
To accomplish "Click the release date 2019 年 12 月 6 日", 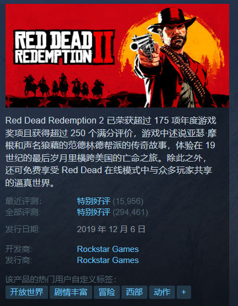I will [111, 229].
